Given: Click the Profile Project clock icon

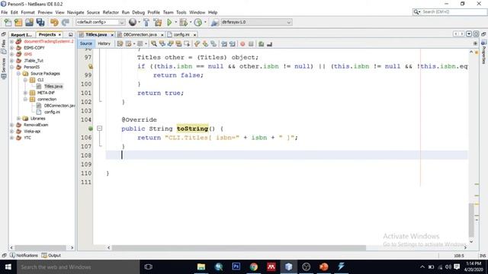Looking at the screenshot, I should pos(198,22).
